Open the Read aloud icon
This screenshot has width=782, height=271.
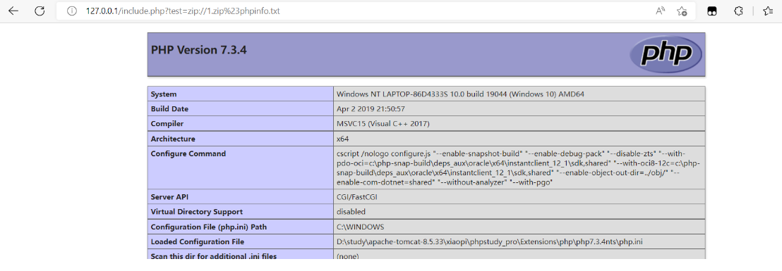coord(661,11)
